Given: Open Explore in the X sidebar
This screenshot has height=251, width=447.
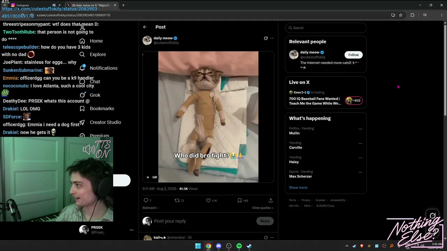Looking at the screenshot, I should tap(93, 54).
